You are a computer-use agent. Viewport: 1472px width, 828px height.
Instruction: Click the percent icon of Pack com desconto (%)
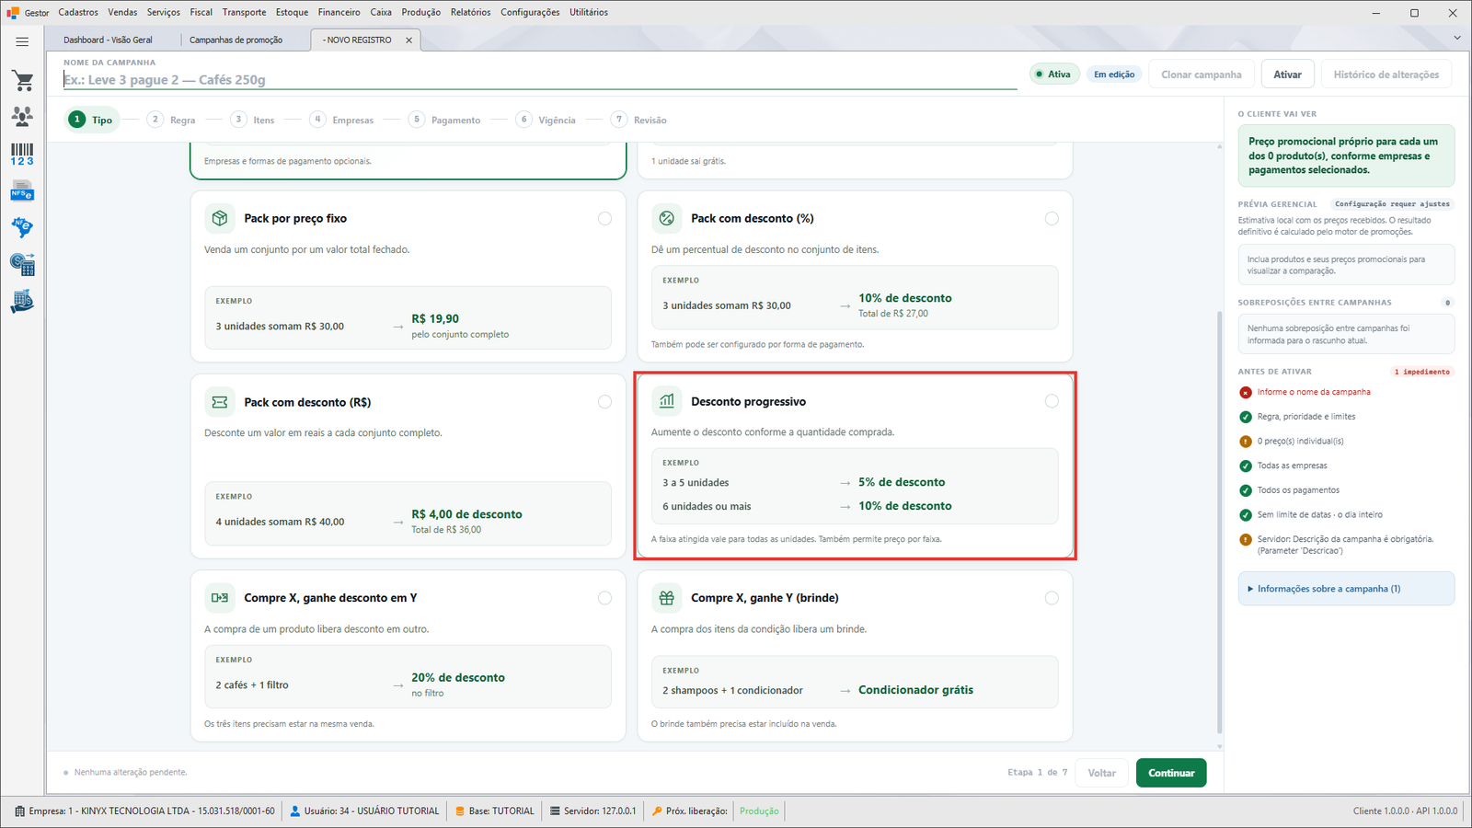pos(667,218)
